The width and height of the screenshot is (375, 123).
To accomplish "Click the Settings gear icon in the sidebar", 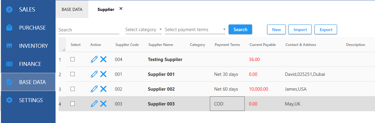I will 9,100.
